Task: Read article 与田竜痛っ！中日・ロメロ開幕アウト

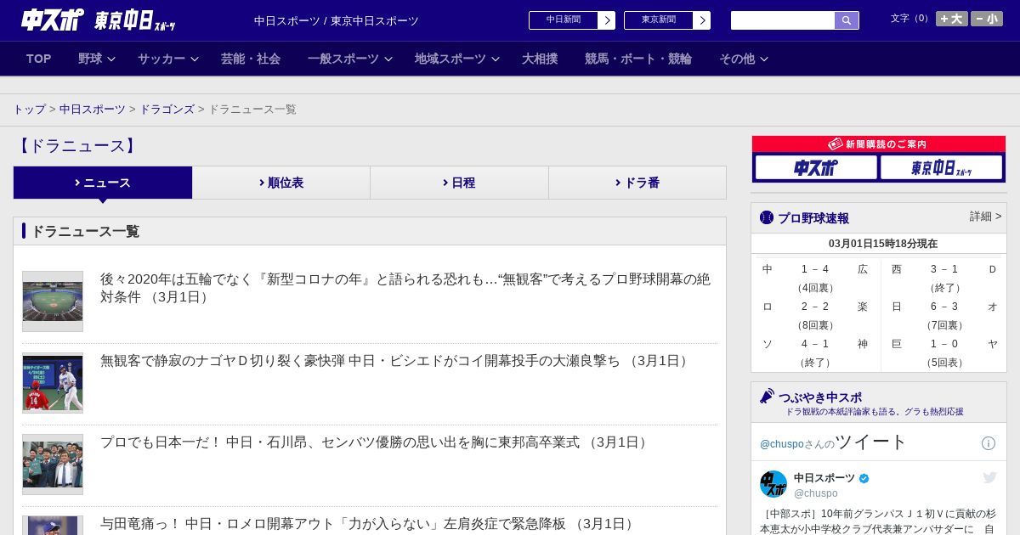Action: [x=369, y=524]
